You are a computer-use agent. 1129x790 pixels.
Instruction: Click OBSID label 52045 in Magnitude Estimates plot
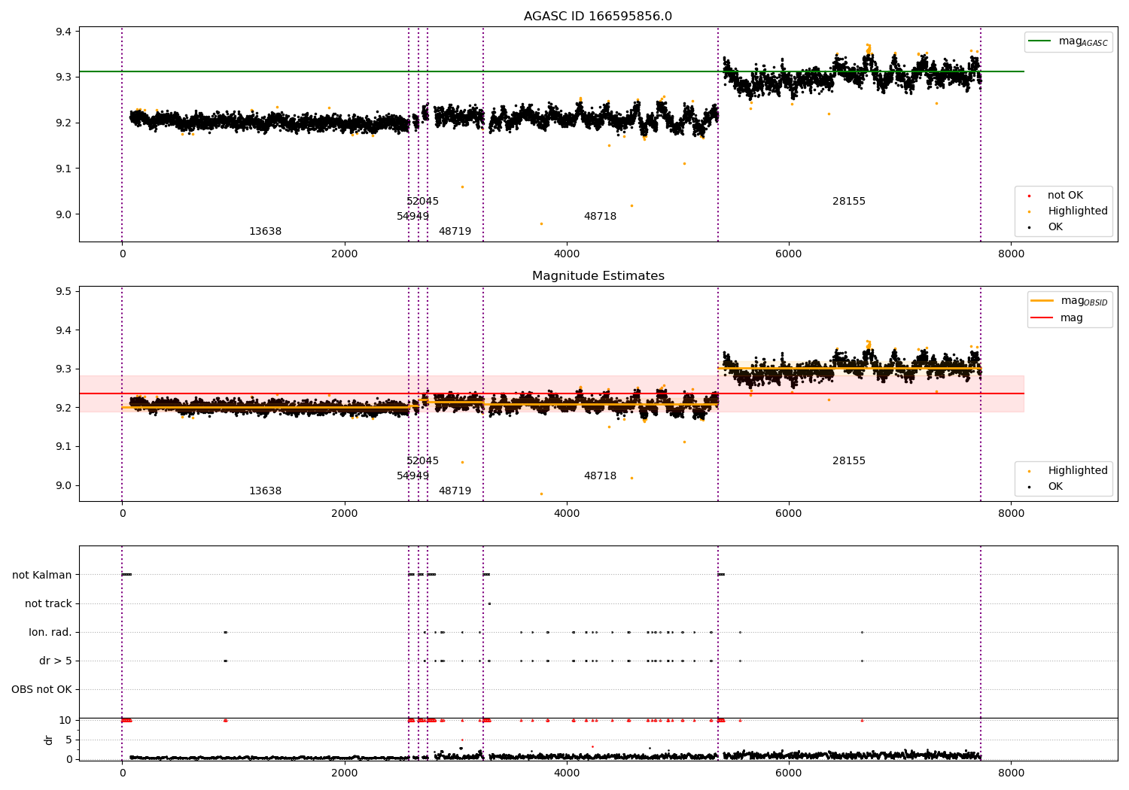coord(422,461)
